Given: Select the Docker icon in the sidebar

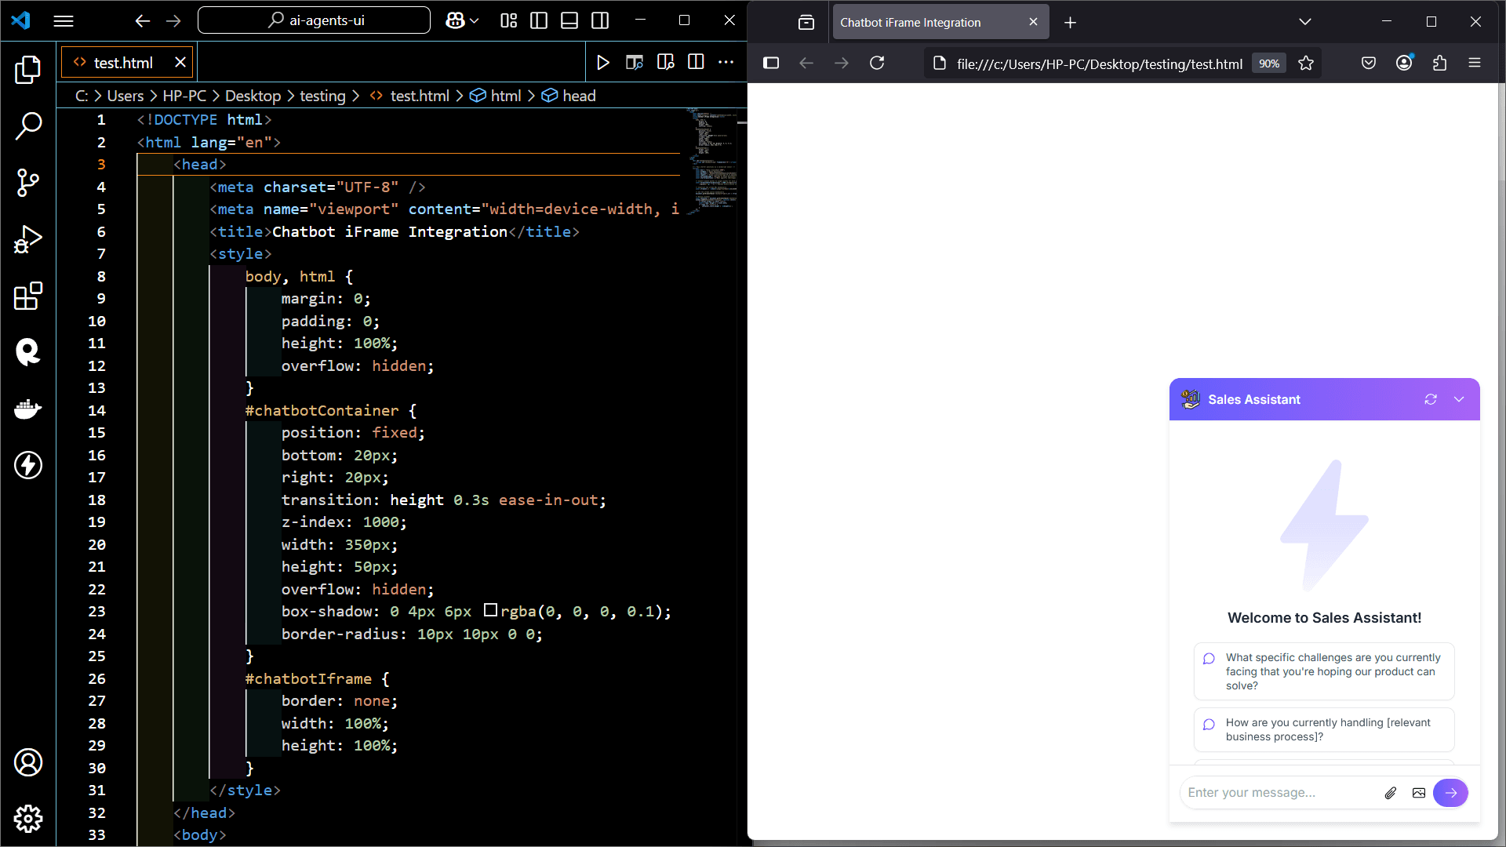Looking at the screenshot, I should tap(28, 409).
